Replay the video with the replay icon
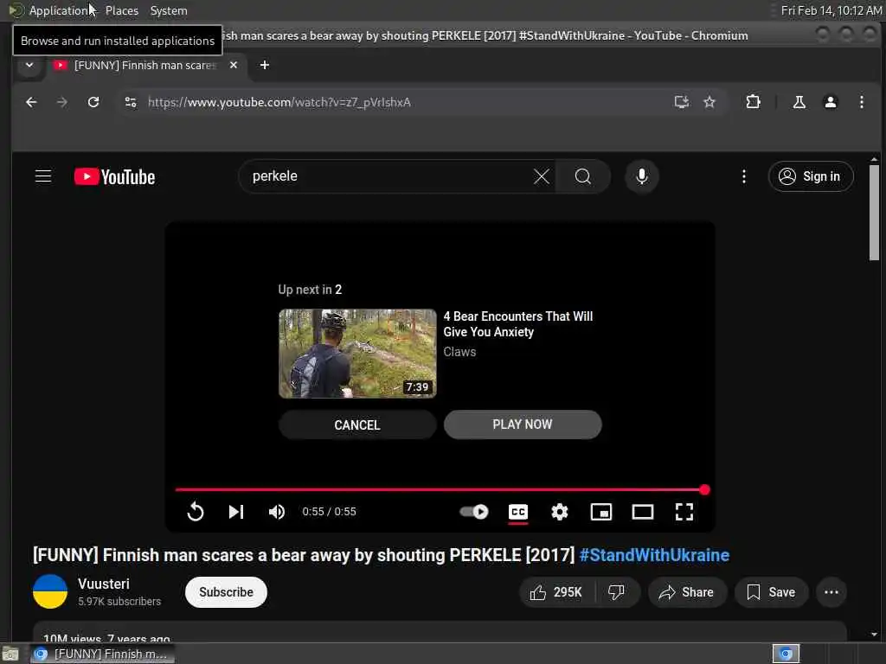 pyautogui.click(x=196, y=512)
